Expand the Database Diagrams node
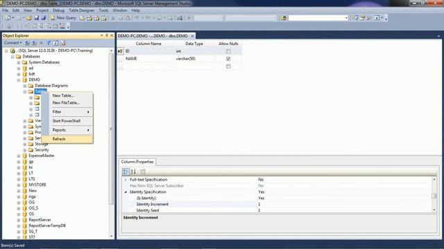This screenshot has height=249, width=444. click(x=25, y=86)
